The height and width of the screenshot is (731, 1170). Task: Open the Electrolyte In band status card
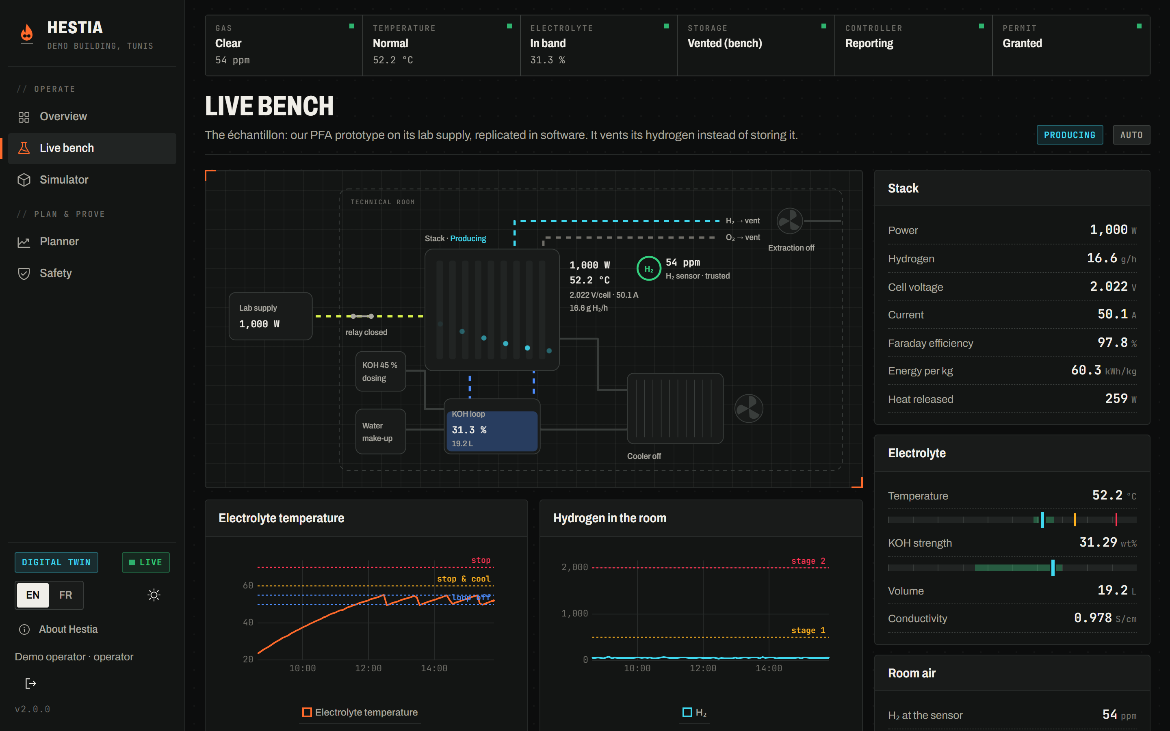tap(598, 45)
